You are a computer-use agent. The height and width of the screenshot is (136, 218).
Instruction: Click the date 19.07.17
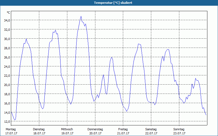click(x=67, y=133)
